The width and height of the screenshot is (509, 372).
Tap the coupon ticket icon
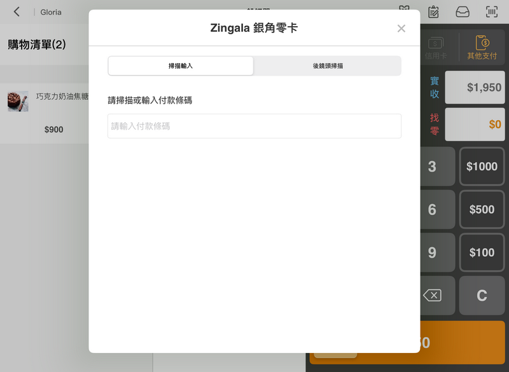coord(405,10)
